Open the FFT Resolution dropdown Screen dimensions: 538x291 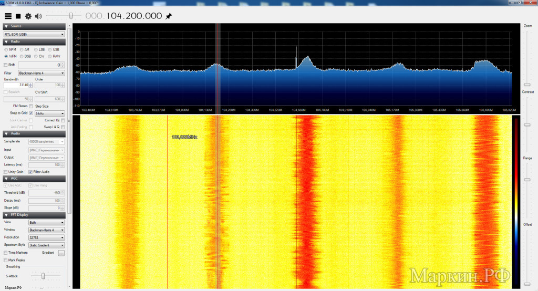(47, 237)
